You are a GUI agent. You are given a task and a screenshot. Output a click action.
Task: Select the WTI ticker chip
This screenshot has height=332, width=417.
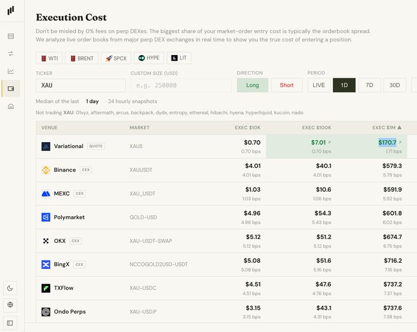(49, 58)
